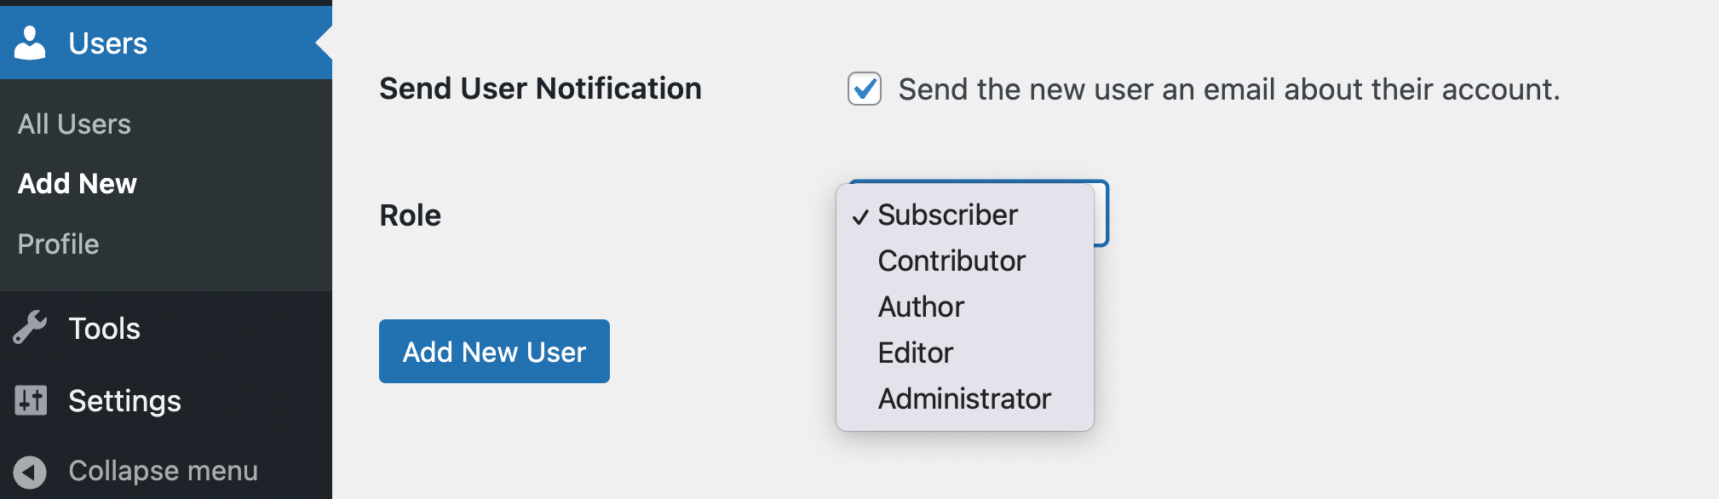Select Subscriber in the Role dropdown
Screen dimensions: 1719x499
[947, 215]
